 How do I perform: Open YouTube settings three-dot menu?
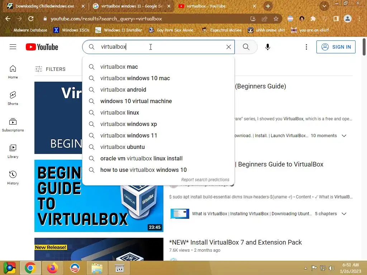[306, 47]
